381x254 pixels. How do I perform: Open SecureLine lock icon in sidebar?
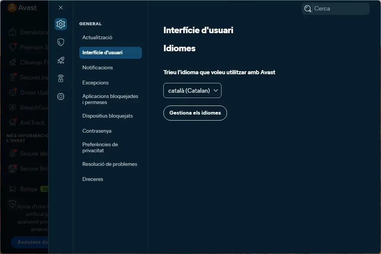(12, 77)
